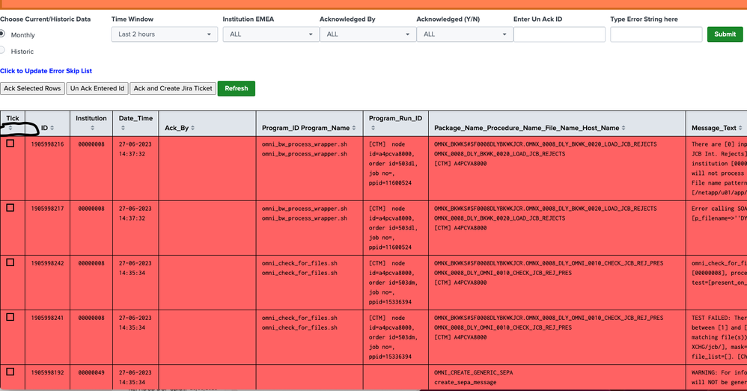The width and height of the screenshot is (747, 391).
Task: Sort by Ack_By column sort arrows
Action: pyautogui.click(x=194, y=129)
